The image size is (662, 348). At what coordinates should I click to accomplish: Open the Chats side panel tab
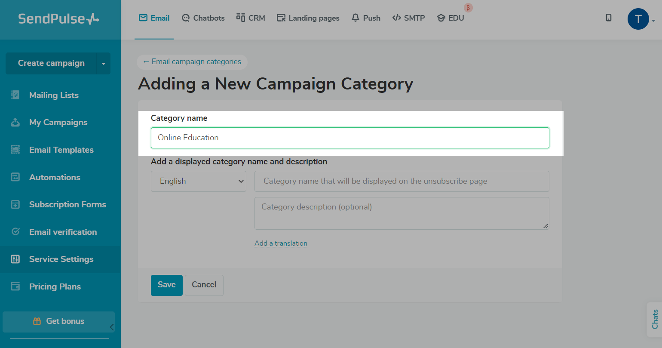pos(655,319)
